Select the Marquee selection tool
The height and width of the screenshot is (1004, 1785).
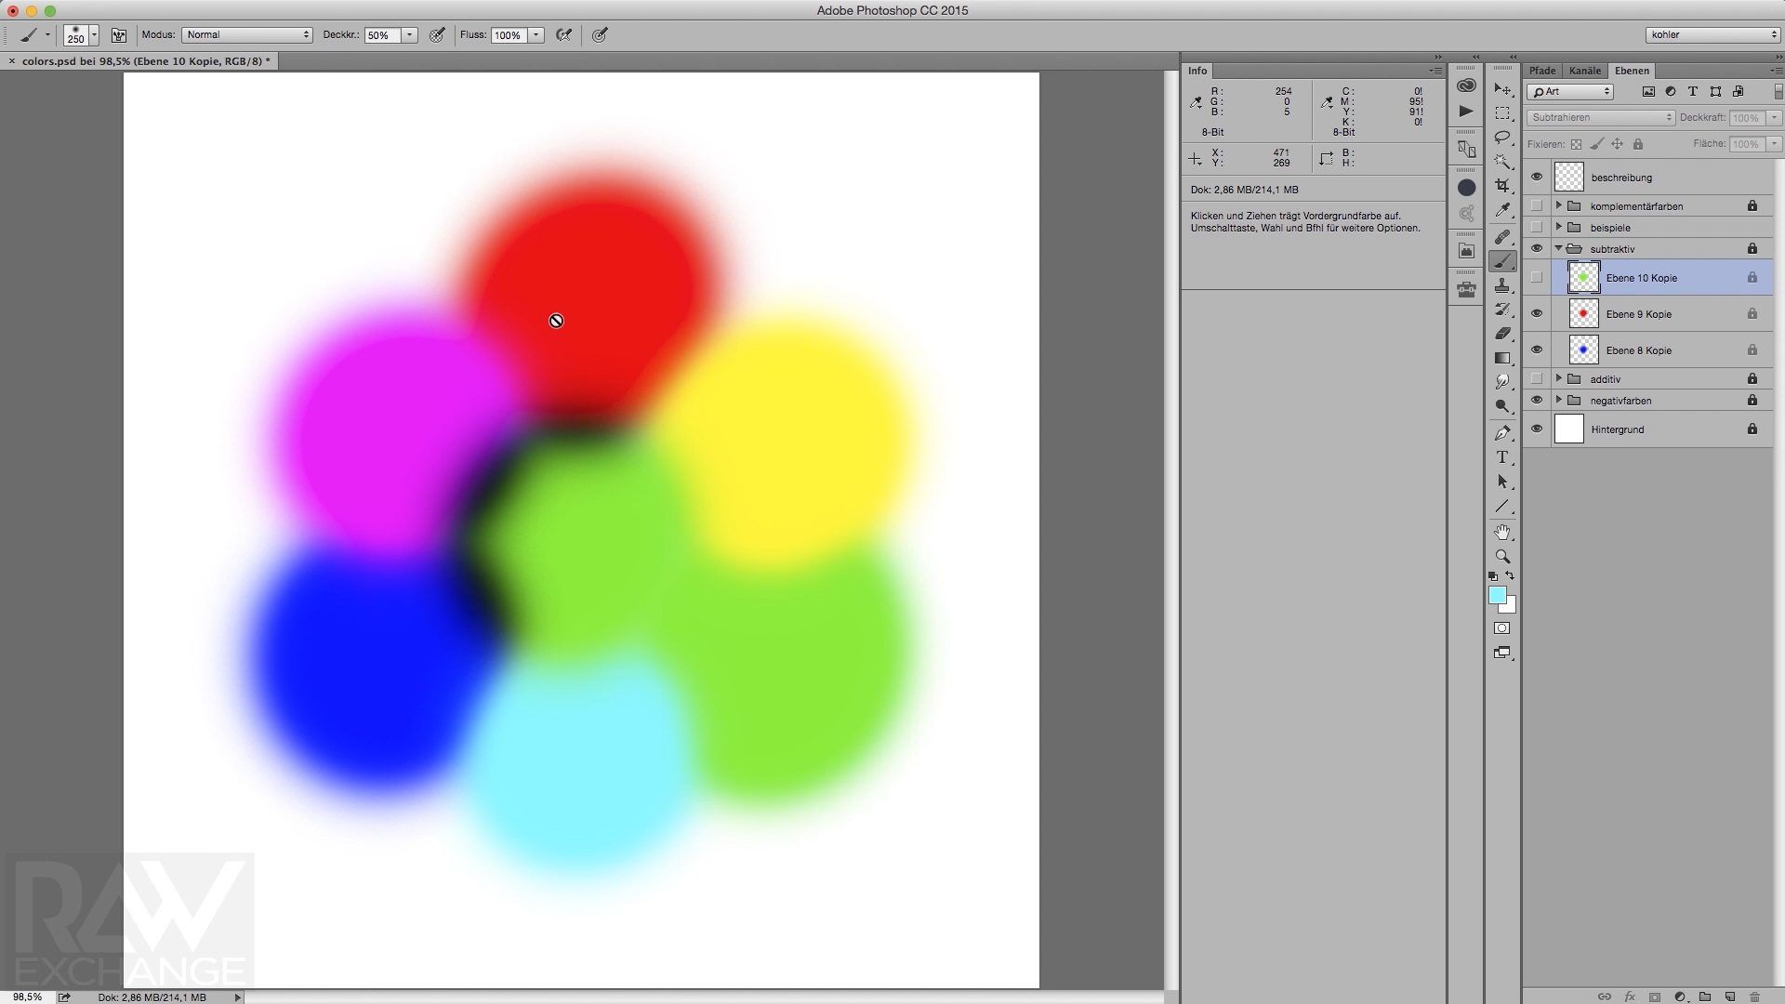click(x=1501, y=112)
